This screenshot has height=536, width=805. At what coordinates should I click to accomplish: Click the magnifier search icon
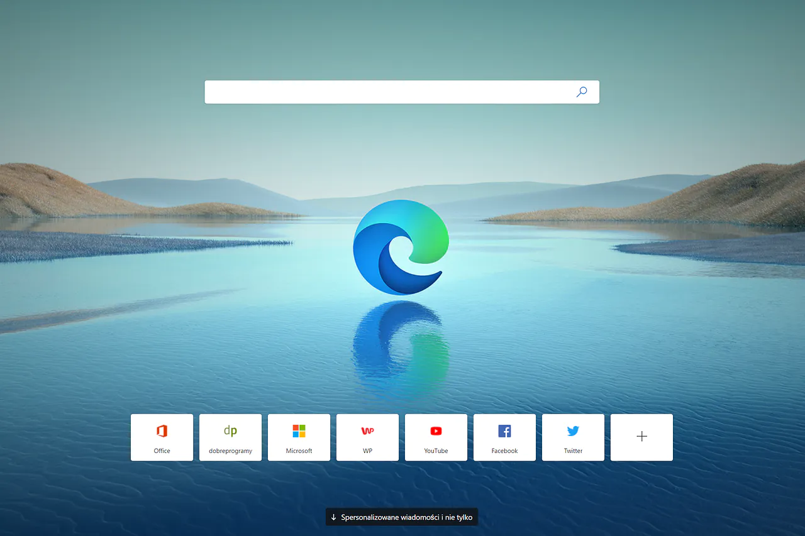582,92
